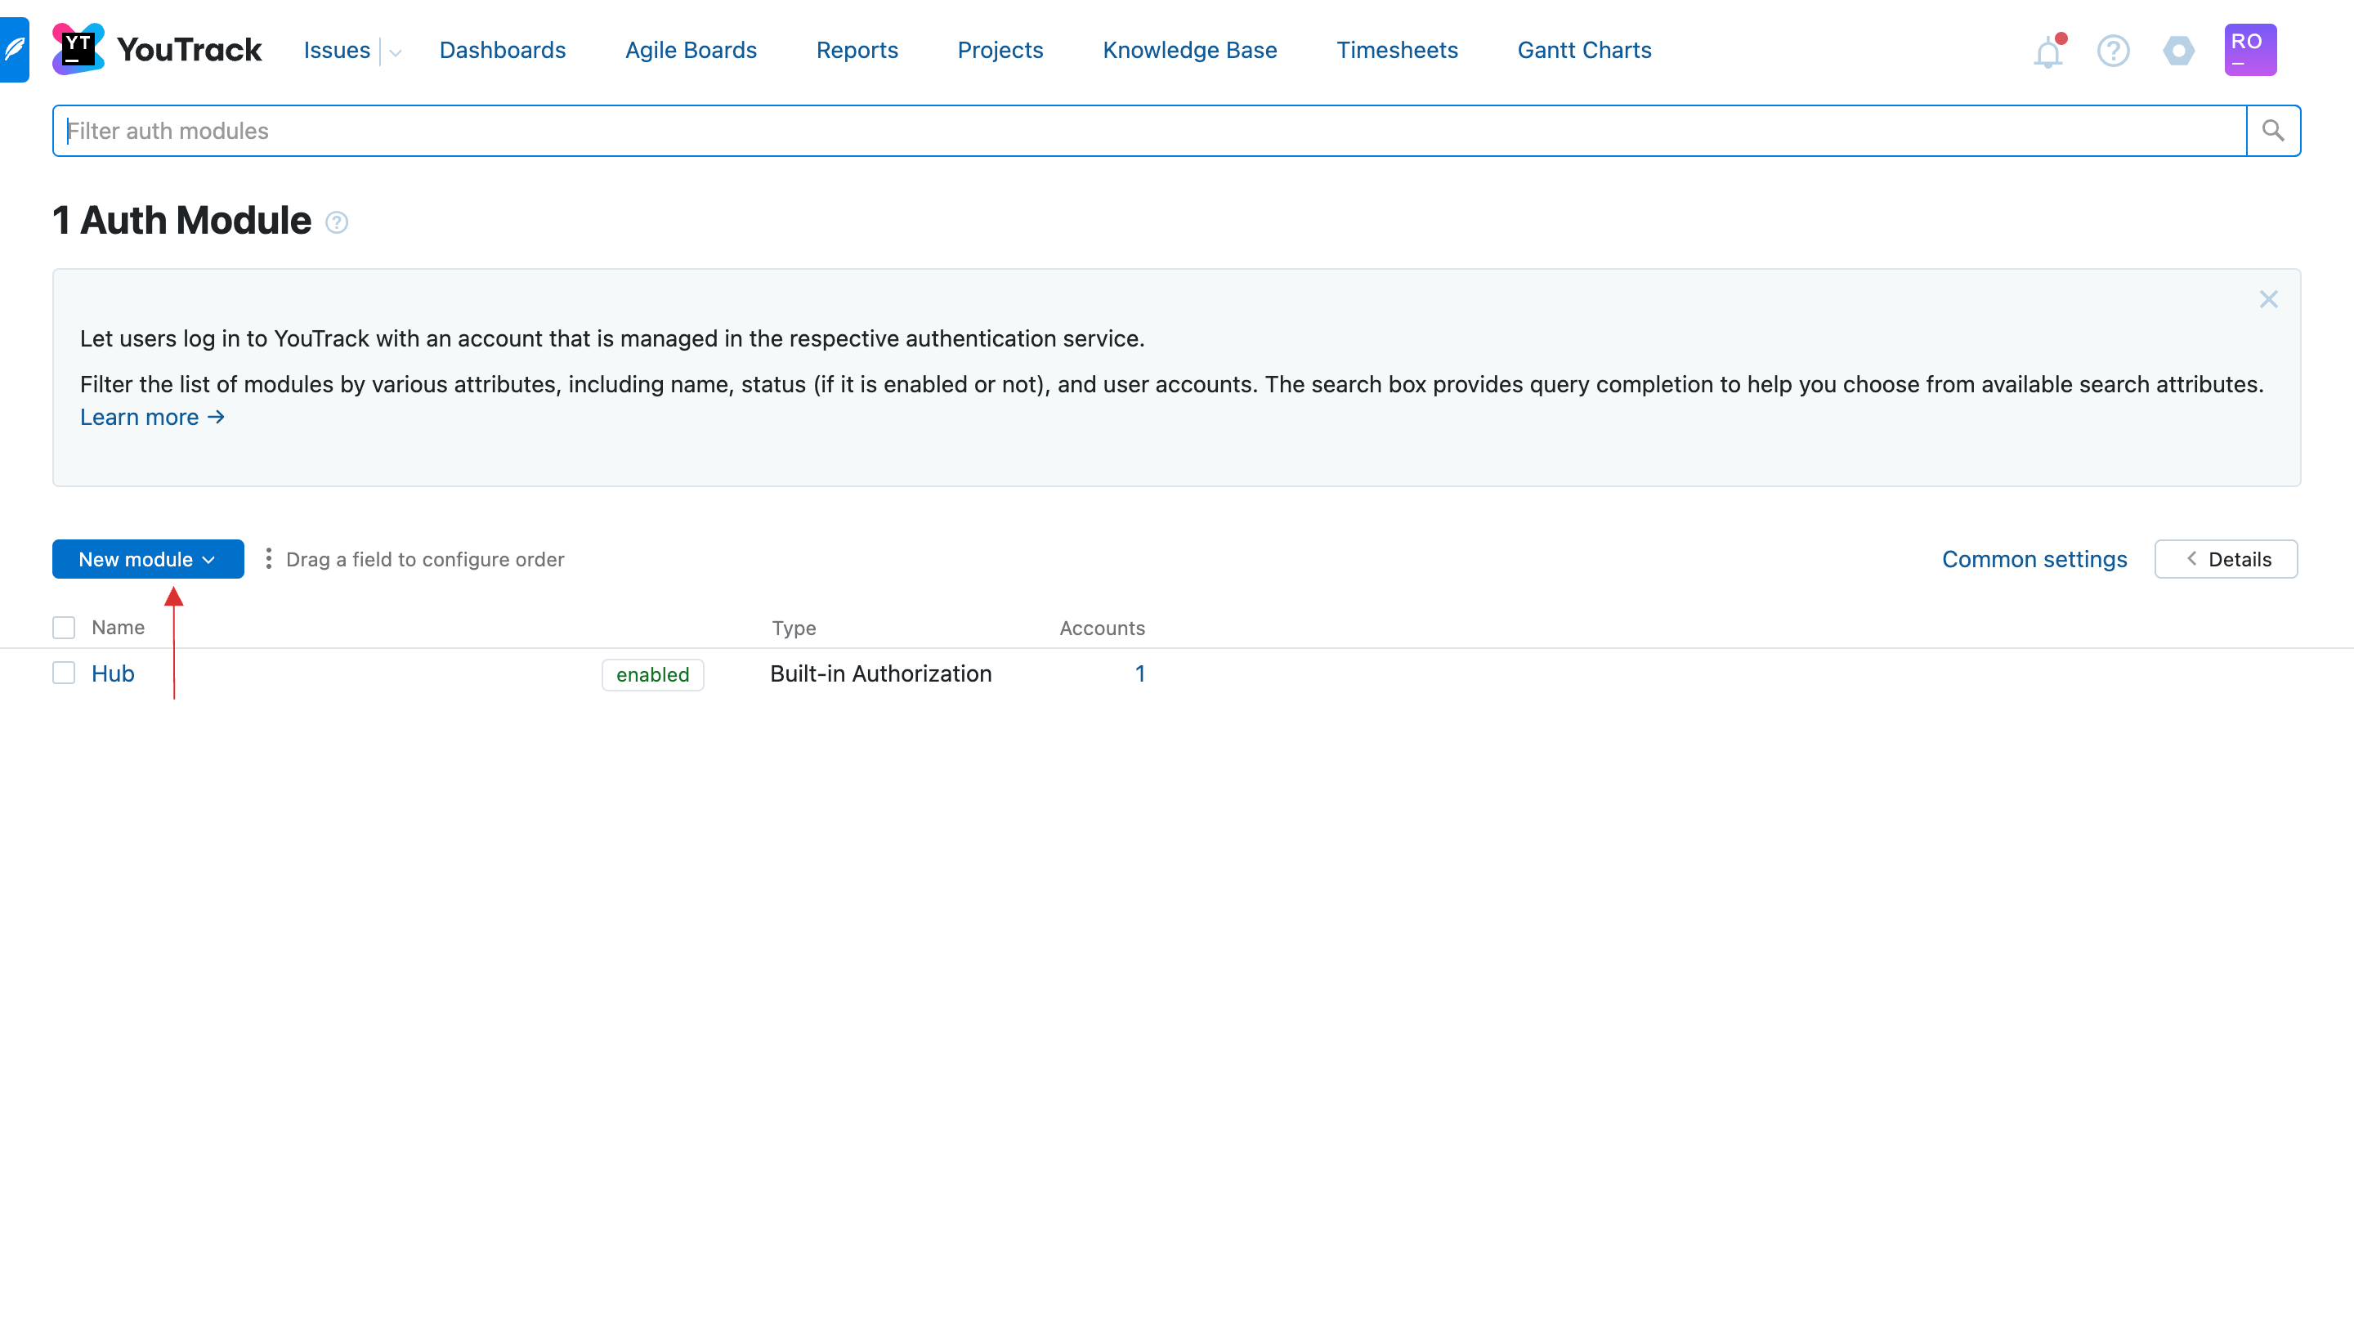Select all modules checkbox in header
Image resolution: width=2354 pixels, height=1342 pixels.
(64, 628)
